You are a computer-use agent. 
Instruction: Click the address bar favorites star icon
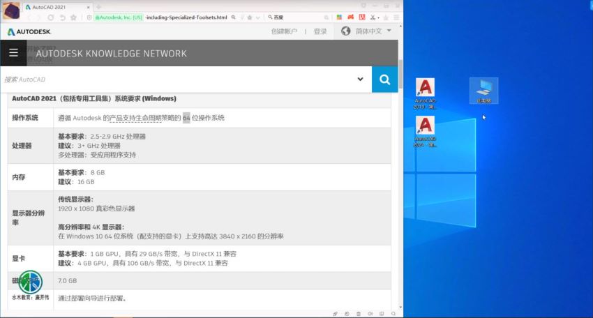(250, 17)
